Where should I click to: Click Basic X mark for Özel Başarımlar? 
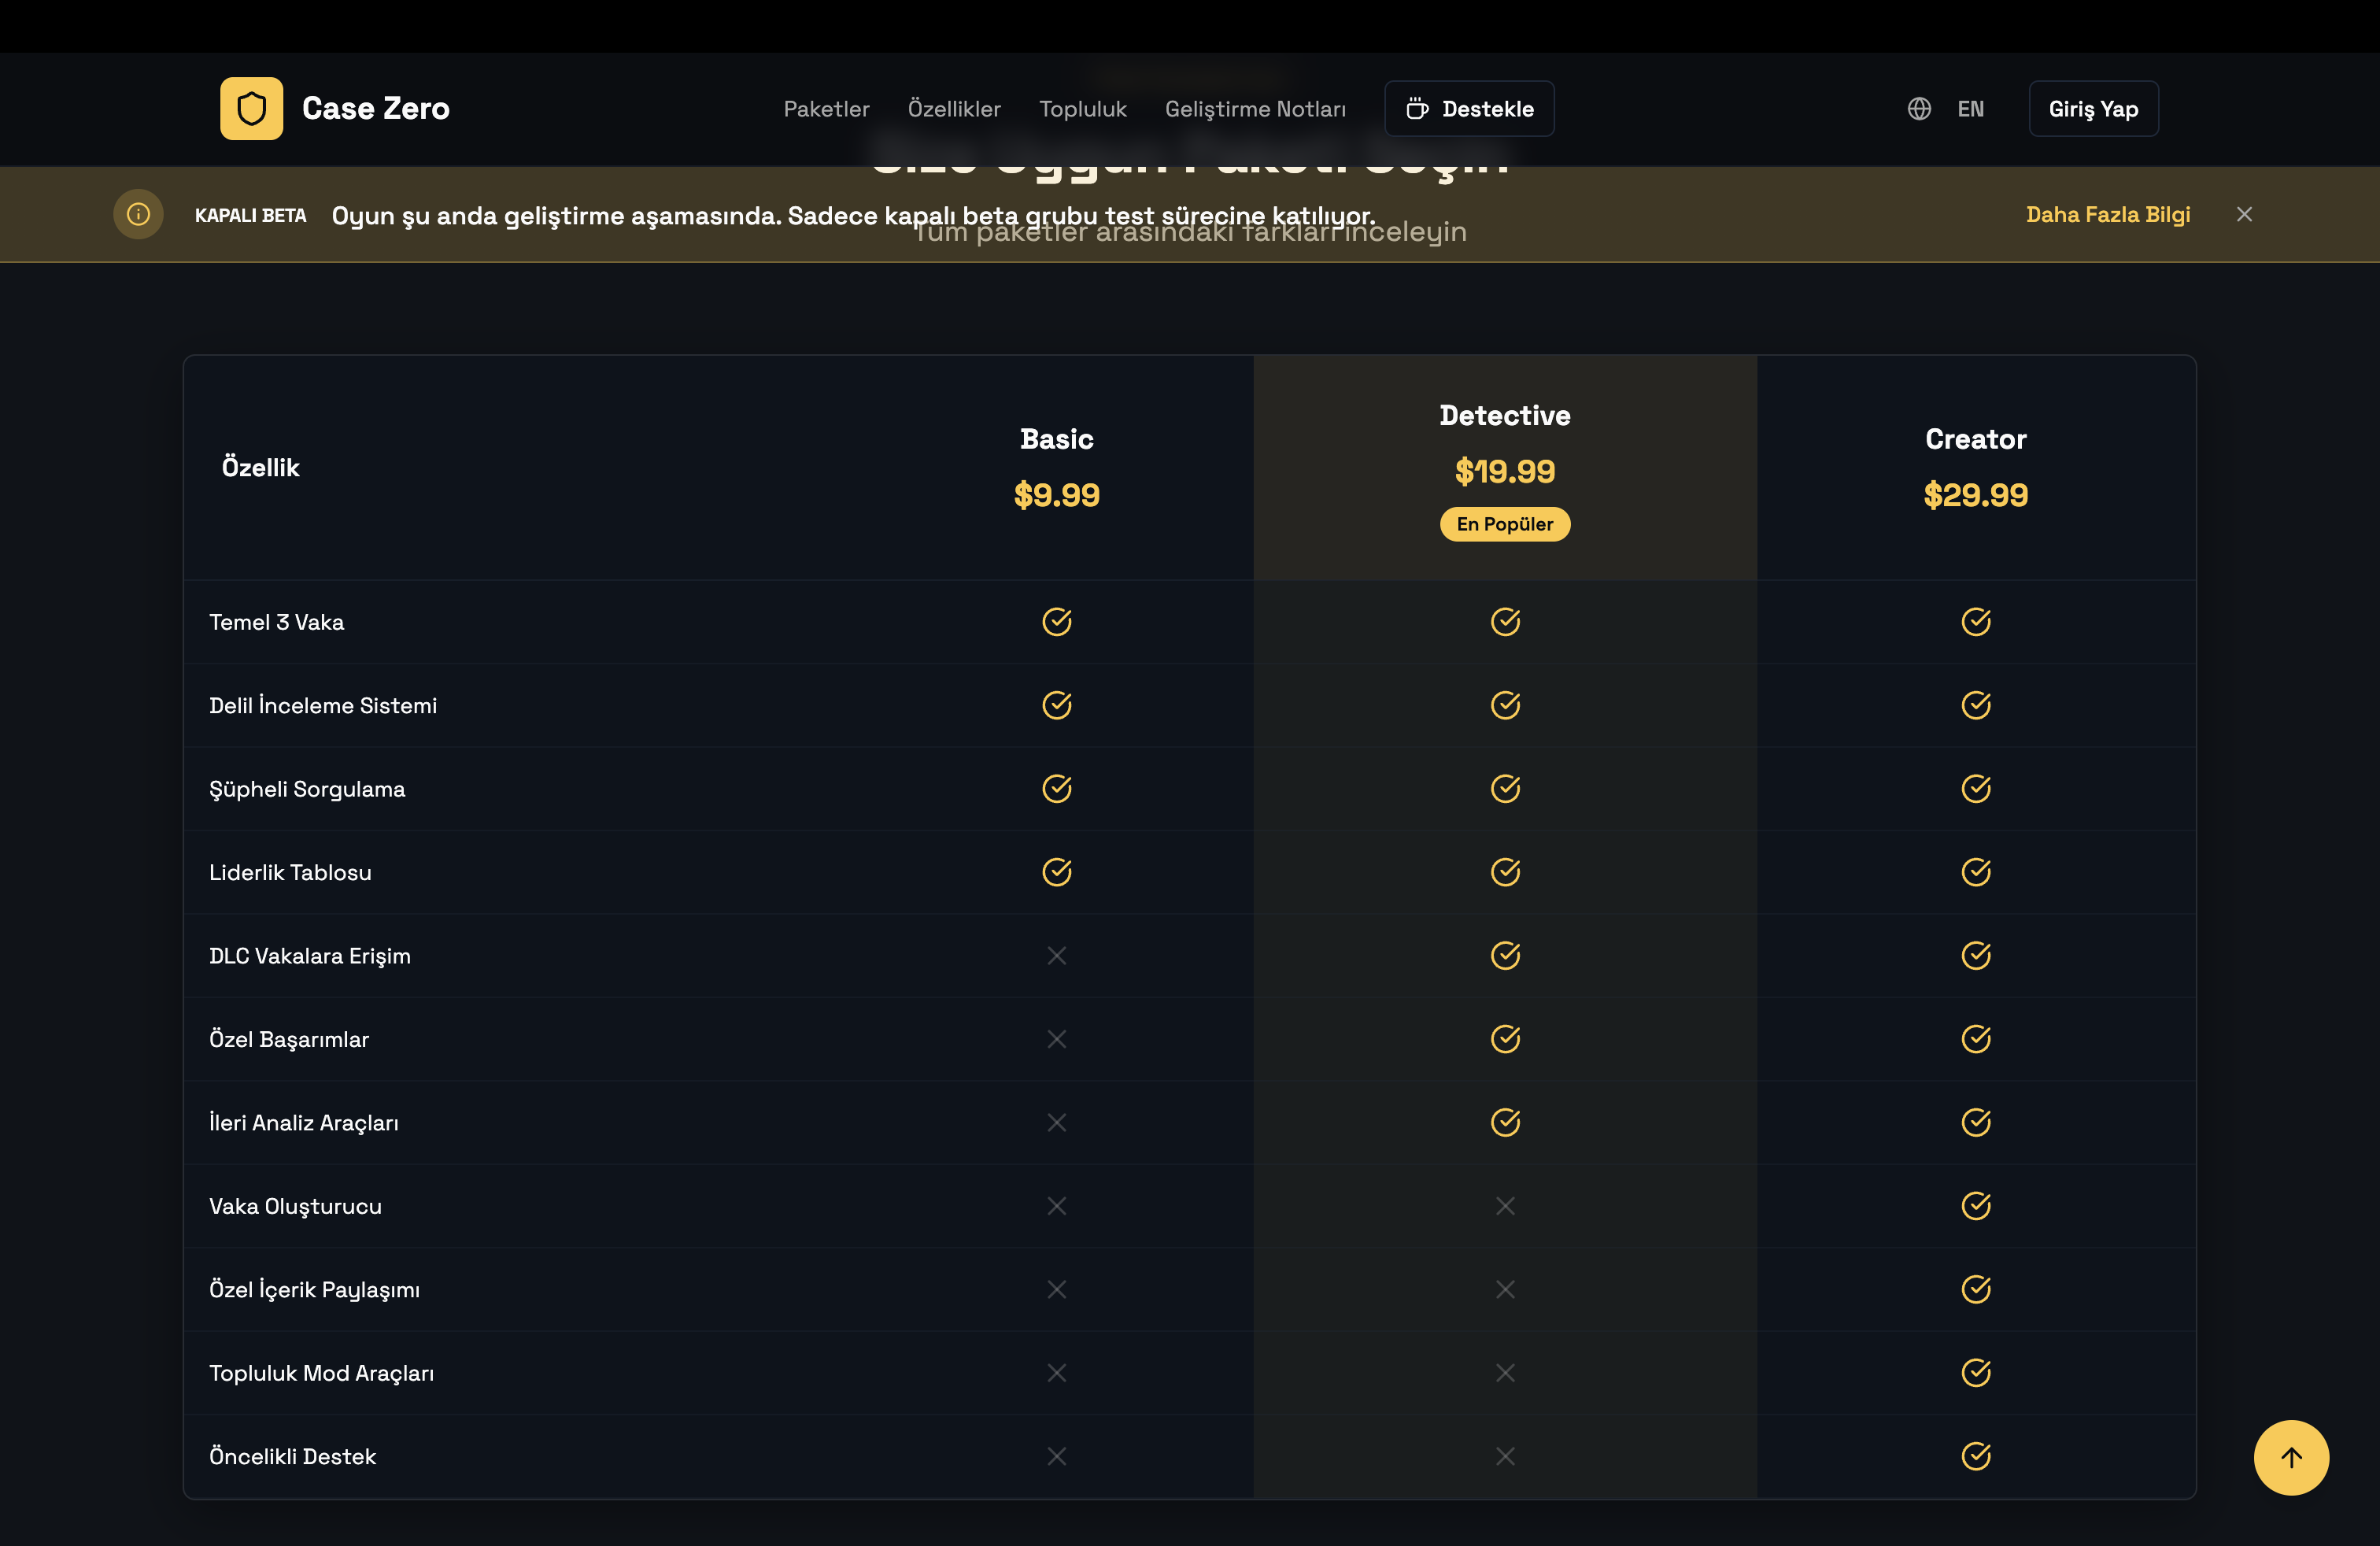[1056, 1040]
